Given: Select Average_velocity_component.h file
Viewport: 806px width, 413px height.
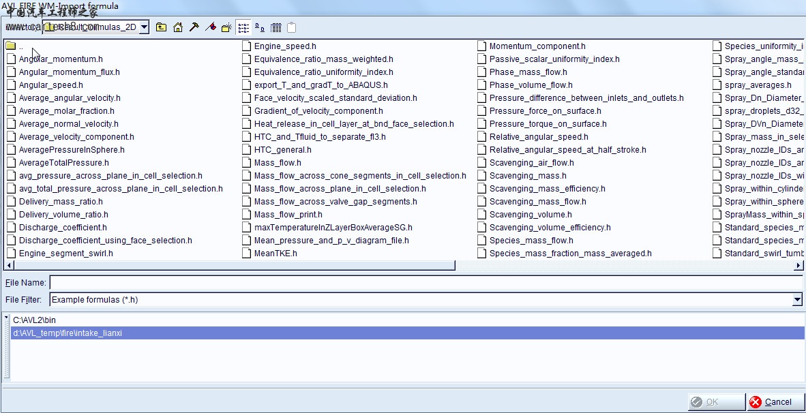Looking at the screenshot, I should (70, 136).
